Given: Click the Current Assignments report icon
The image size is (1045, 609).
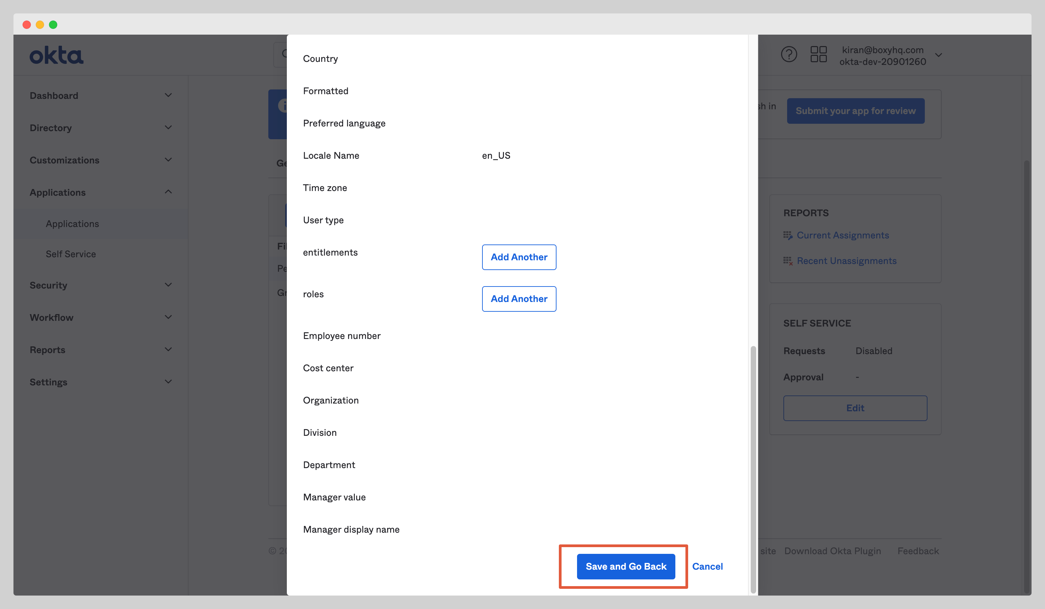Looking at the screenshot, I should pyautogui.click(x=788, y=235).
